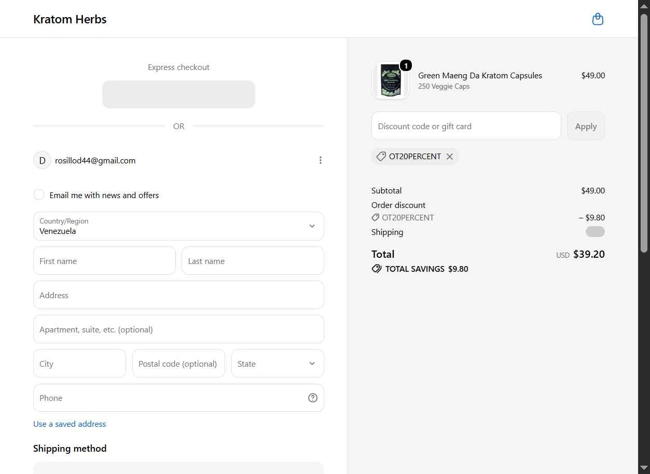
Task: Click the scrollbar up arrow
Action: click(644, 5)
